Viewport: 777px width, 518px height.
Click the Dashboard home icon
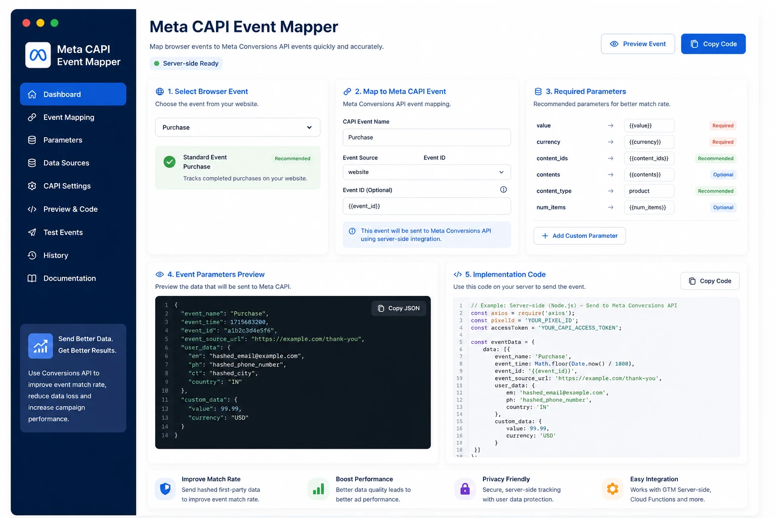tap(32, 95)
